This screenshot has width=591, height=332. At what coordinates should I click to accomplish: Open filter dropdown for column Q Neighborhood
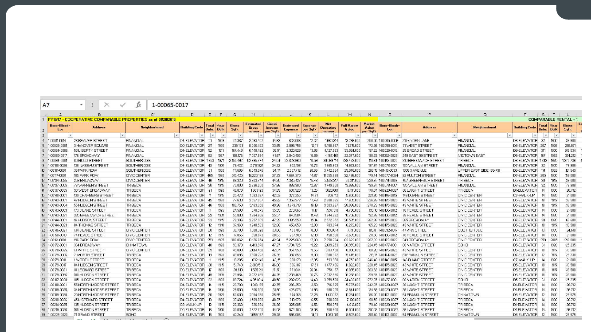pyautogui.click(x=509, y=135)
